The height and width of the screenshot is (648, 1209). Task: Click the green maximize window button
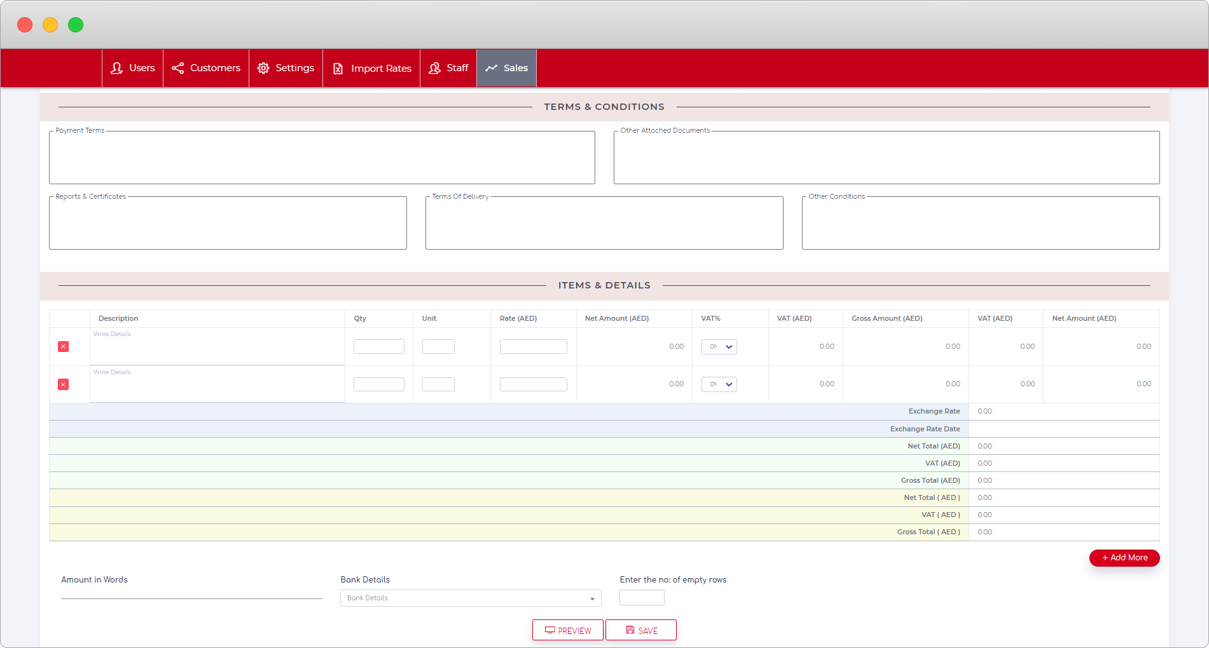76,25
